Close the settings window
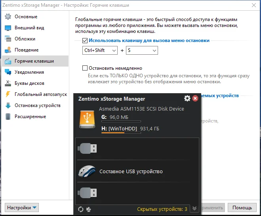Screen dimensions: 261x216 click(x=254, y=5)
